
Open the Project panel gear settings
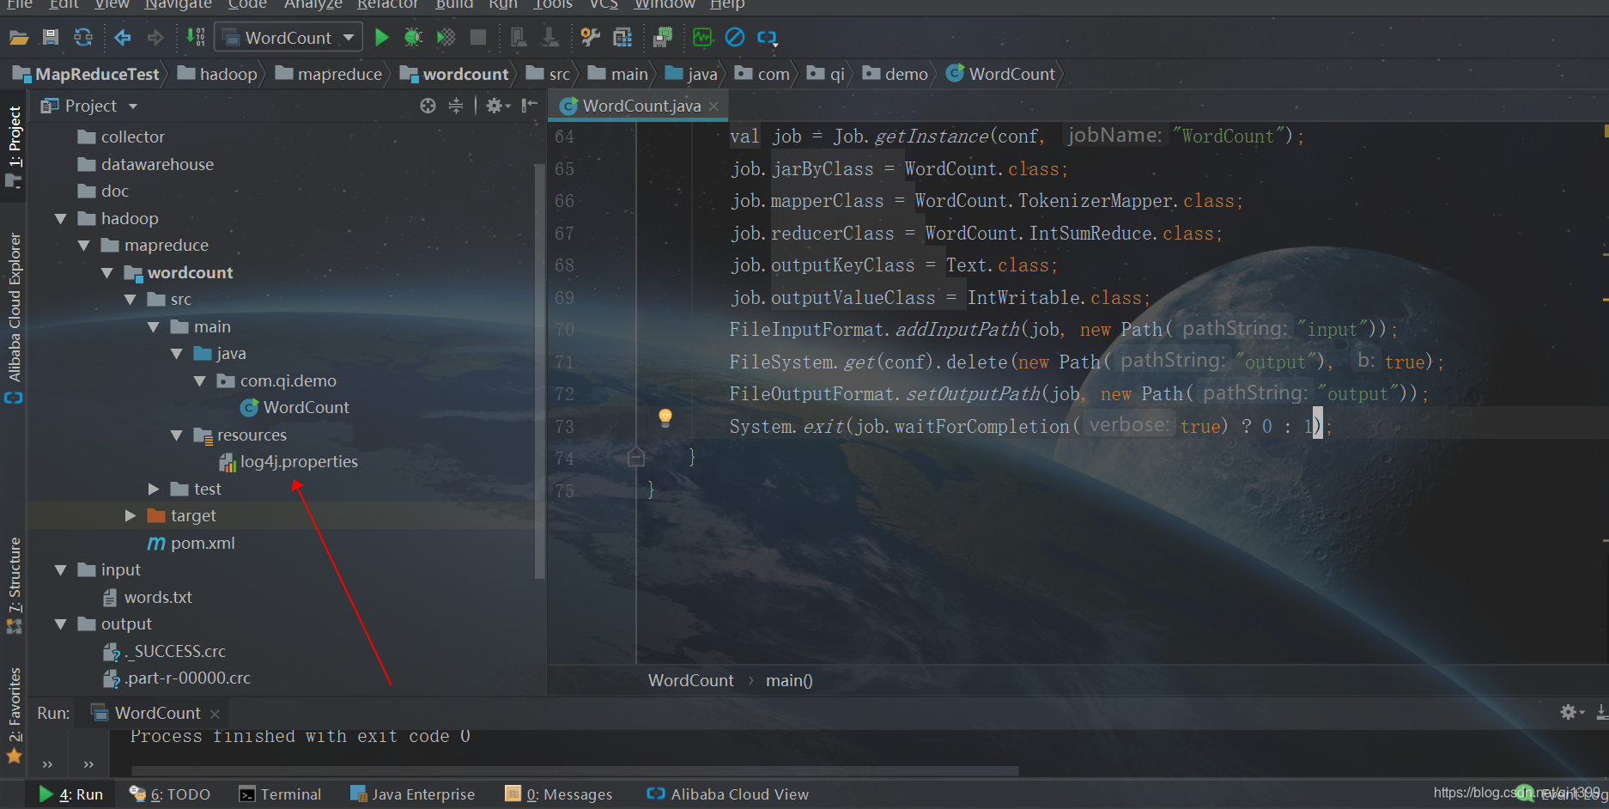click(497, 106)
